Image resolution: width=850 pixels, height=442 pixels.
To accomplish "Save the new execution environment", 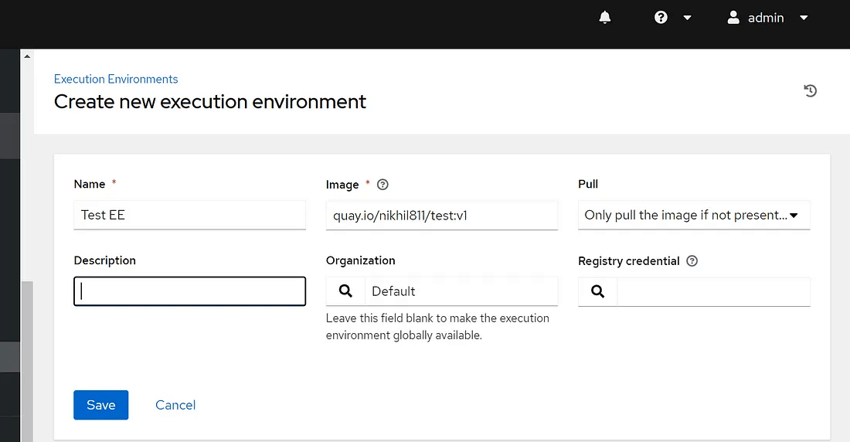I will point(100,405).
